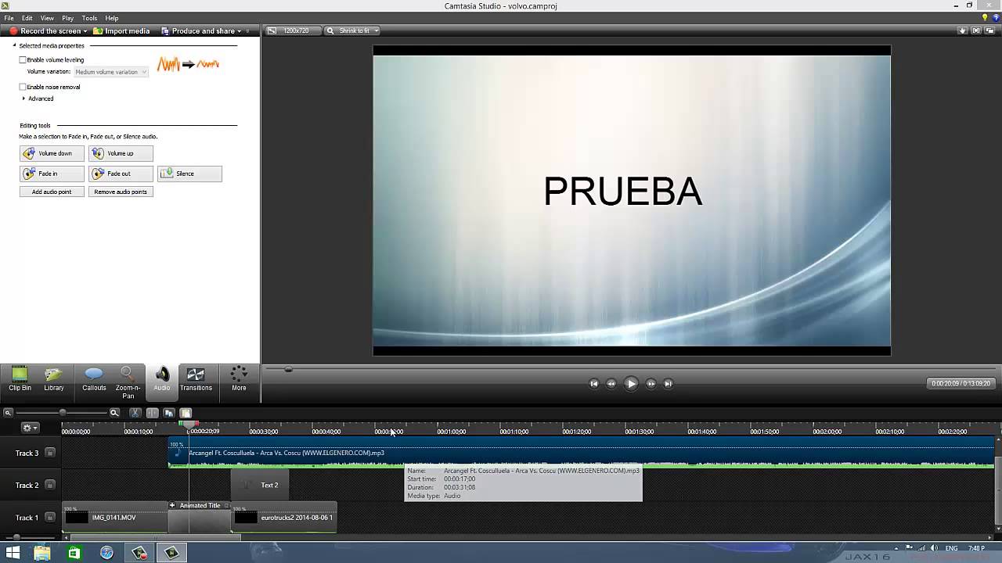
Task: Open the Callouts tab
Action: 94,379
